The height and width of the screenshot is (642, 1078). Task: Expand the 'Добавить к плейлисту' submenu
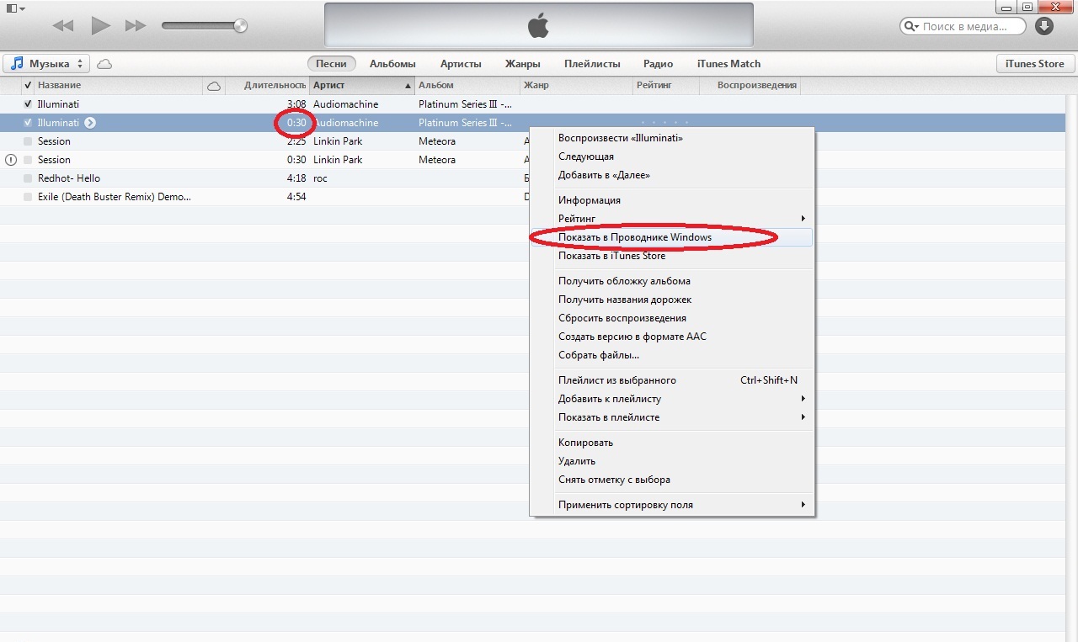click(x=671, y=399)
